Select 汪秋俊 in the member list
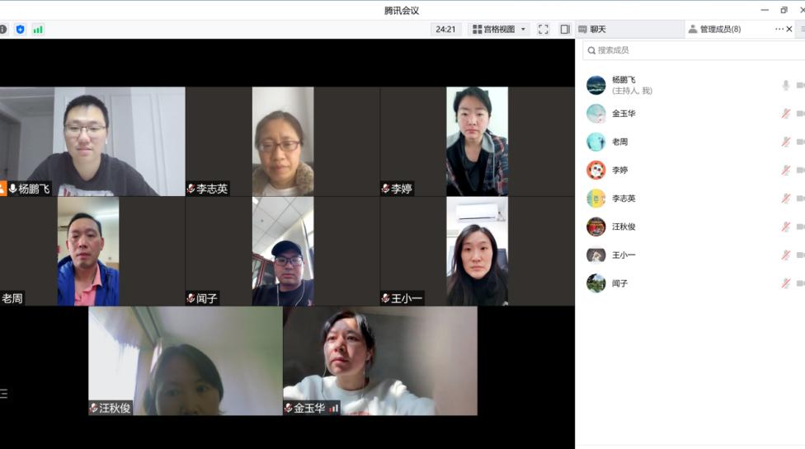This screenshot has height=449, width=805. coord(624,227)
